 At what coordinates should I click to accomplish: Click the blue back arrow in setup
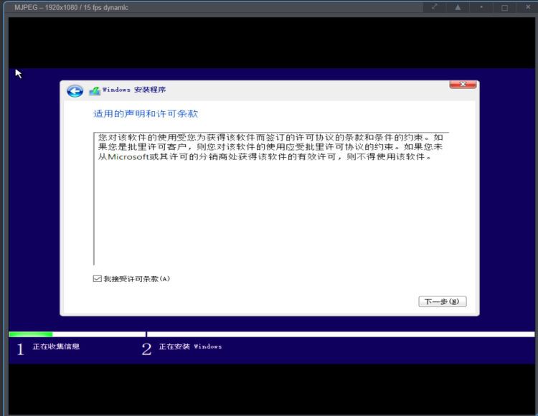pos(75,91)
